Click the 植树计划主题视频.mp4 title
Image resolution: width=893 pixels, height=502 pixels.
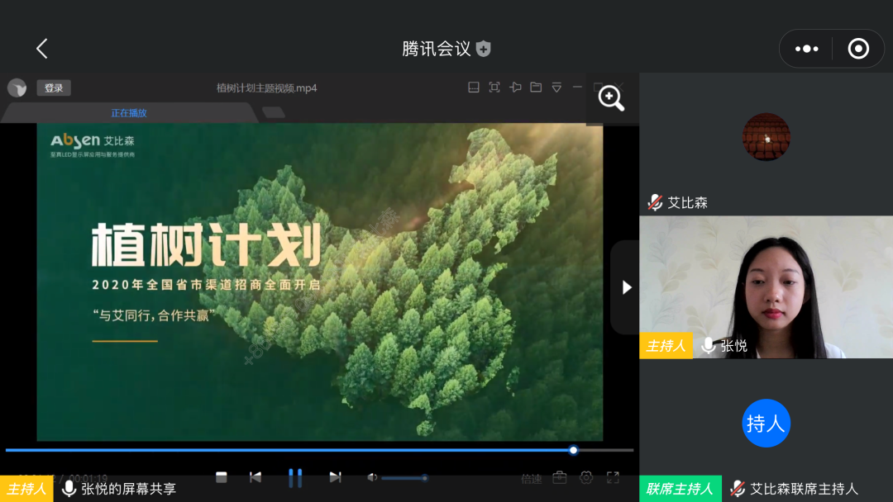coord(266,88)
